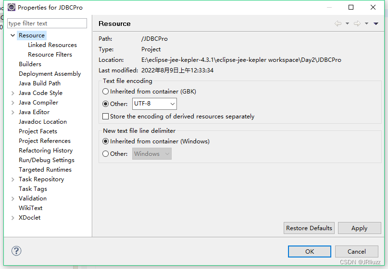This screenshot has height=269, width=388.
Task: Select the Java Editor entry
Action: click(x=34, y=112)
